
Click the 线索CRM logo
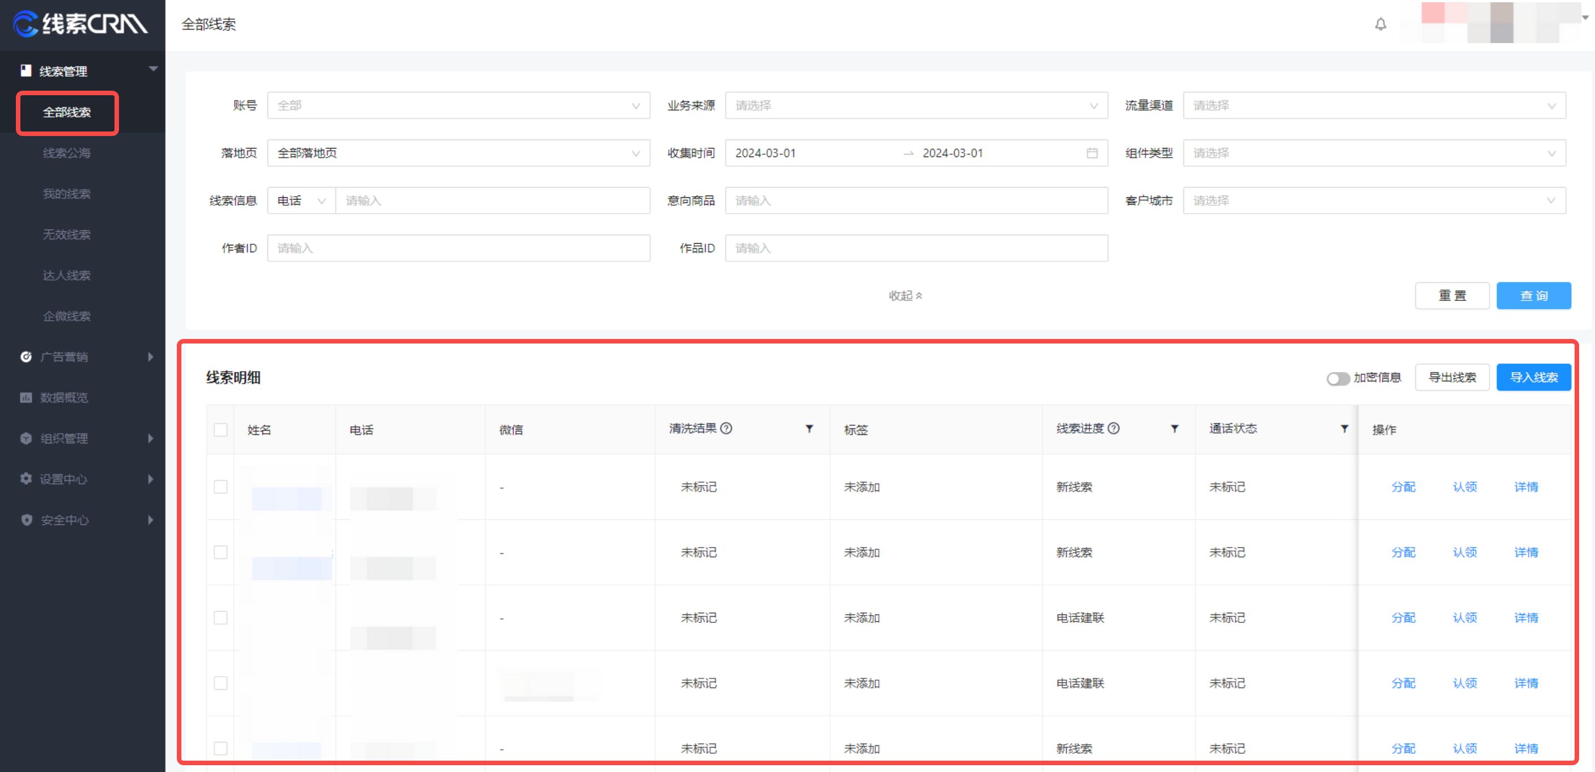(x=80, y=24)
